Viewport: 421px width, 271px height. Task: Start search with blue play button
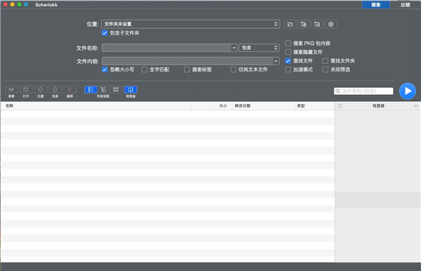[x=407, y=91]
